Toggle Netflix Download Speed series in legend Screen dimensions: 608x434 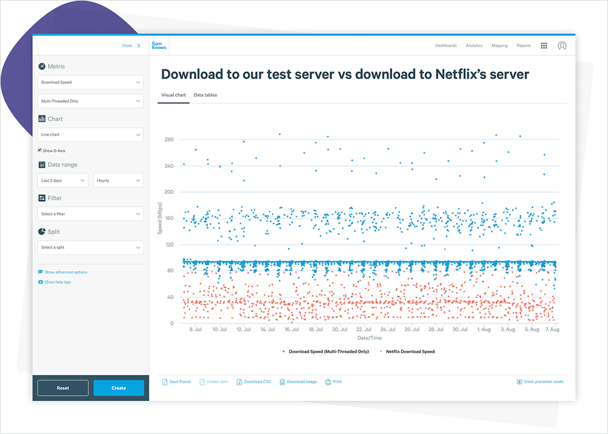407,351
